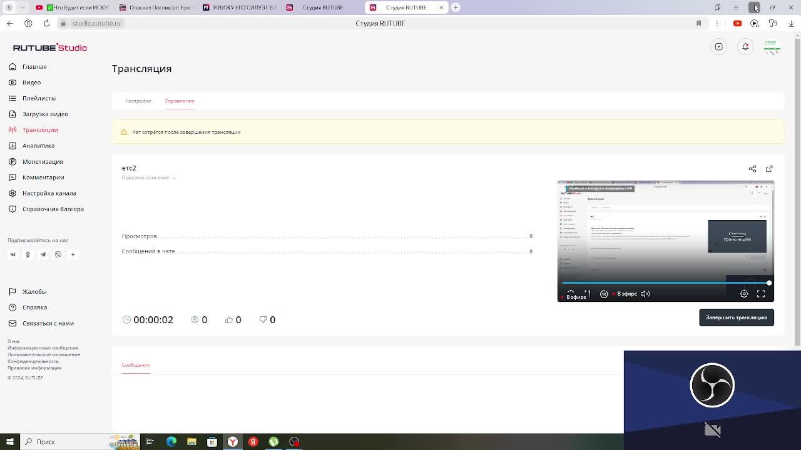Screen dimensions: 801x450
Task: Open the channel avatar menu
Action: (x=772, y=47)
